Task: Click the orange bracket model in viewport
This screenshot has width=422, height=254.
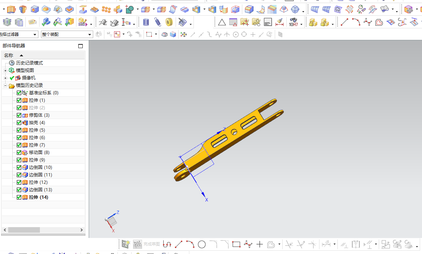Action: point(228,140)
